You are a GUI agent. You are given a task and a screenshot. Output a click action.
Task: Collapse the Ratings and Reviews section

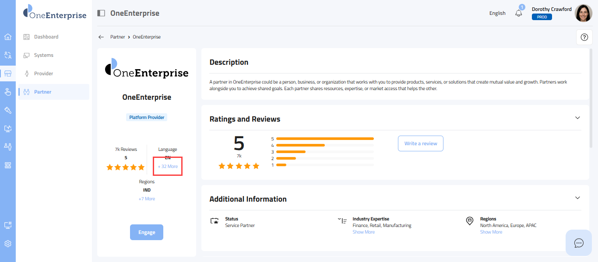[577, 118]
